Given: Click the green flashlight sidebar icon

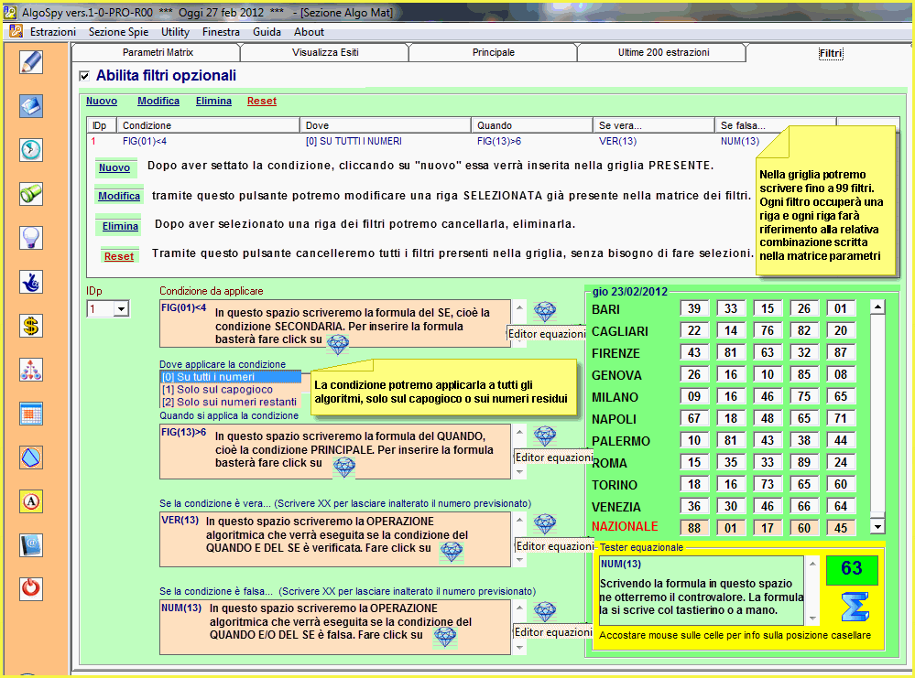Looking at the screenshot, I should tap(31, 194).
